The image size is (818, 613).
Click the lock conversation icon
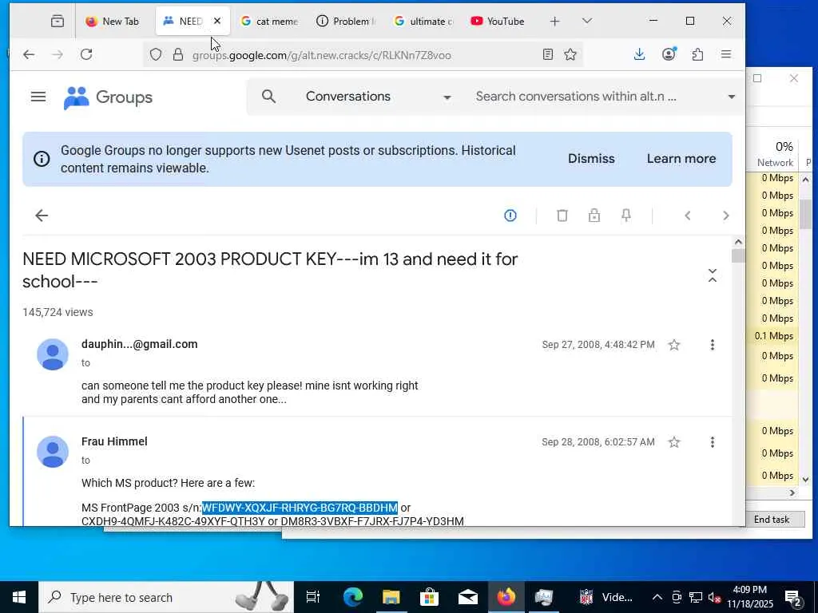594,216
